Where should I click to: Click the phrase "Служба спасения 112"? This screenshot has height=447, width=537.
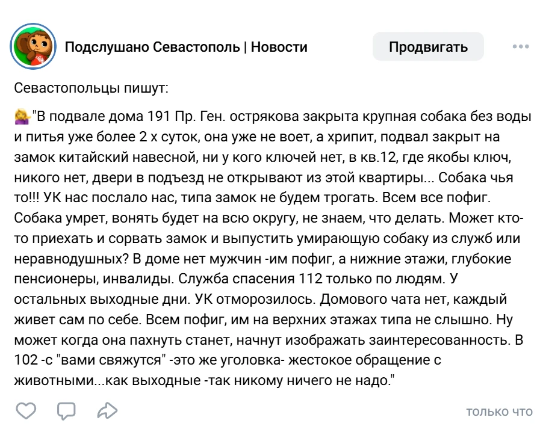tap(250, 279)
